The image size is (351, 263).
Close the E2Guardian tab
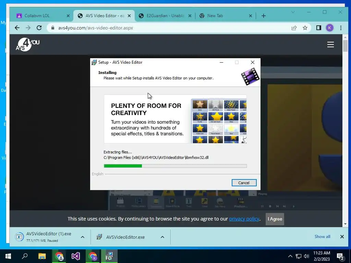click(x=190, y=16)
